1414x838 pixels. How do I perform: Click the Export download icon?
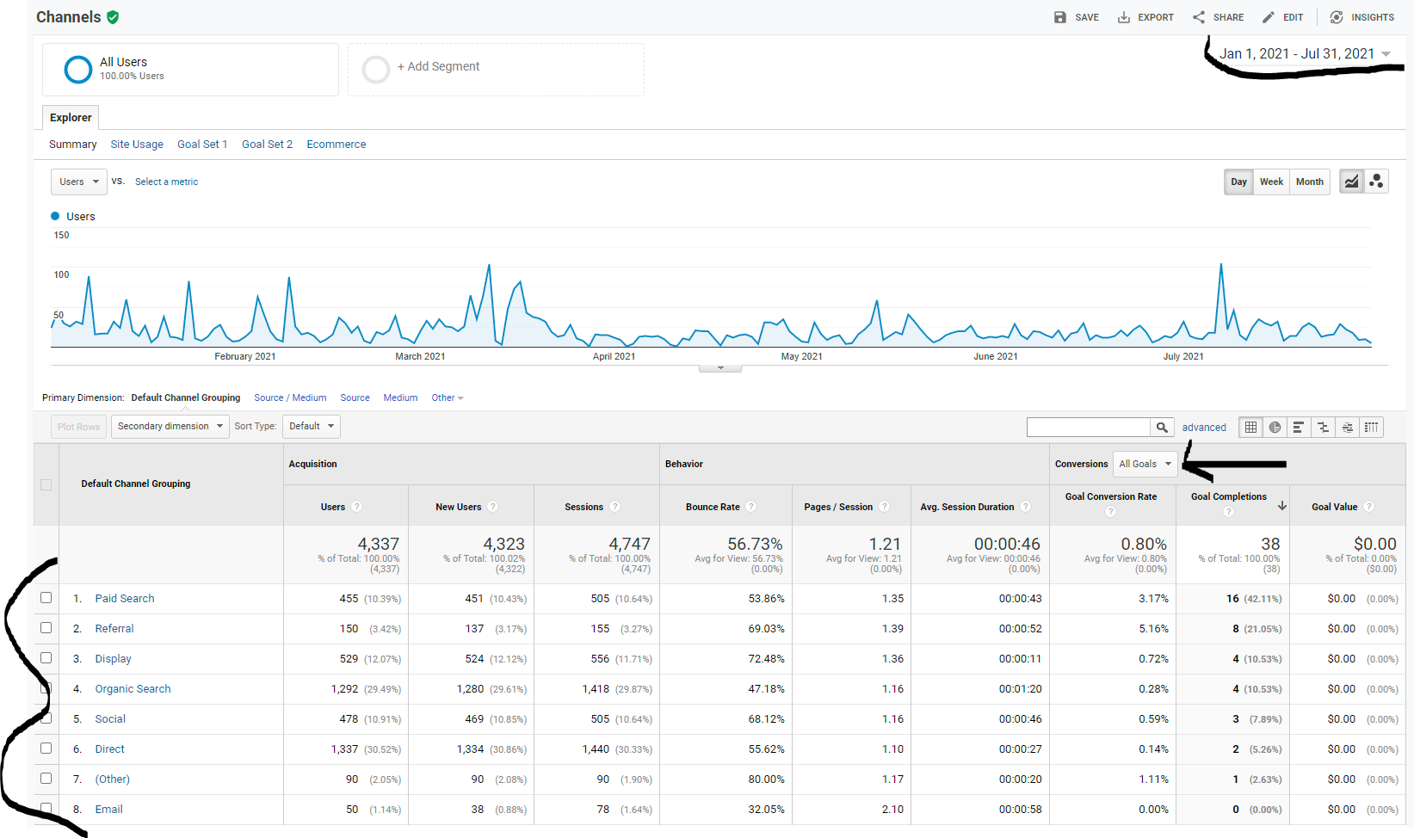point(1124,17)
